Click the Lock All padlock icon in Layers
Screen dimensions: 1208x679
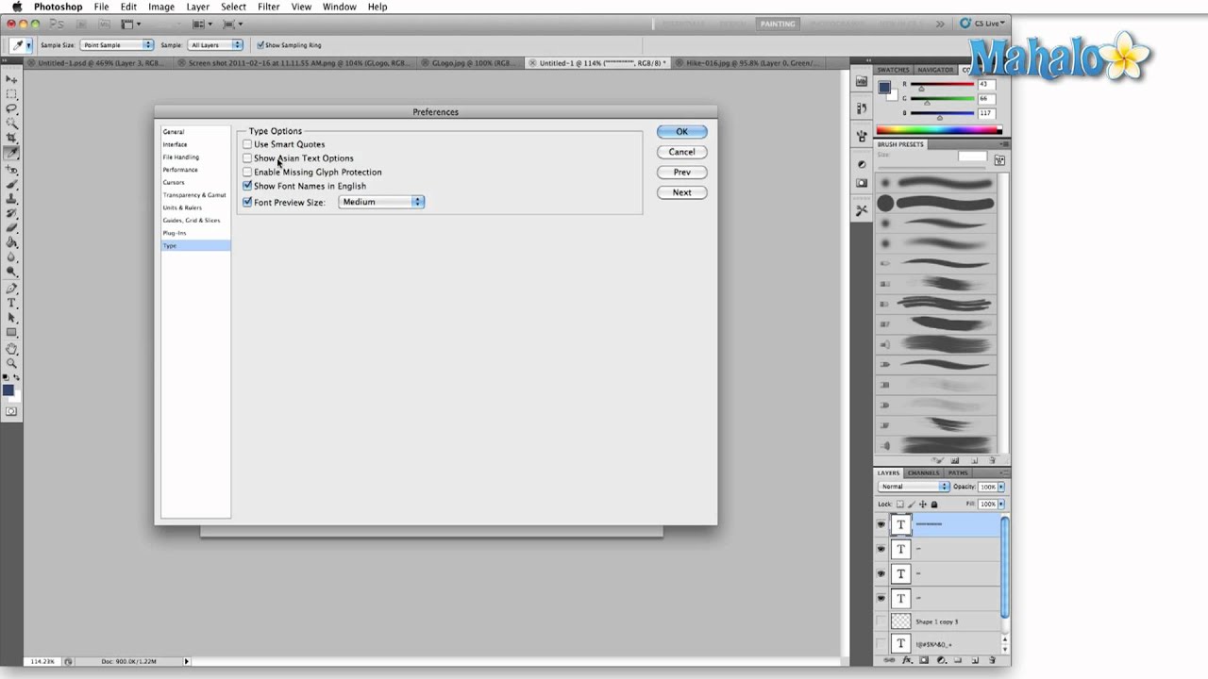(934, 504)
